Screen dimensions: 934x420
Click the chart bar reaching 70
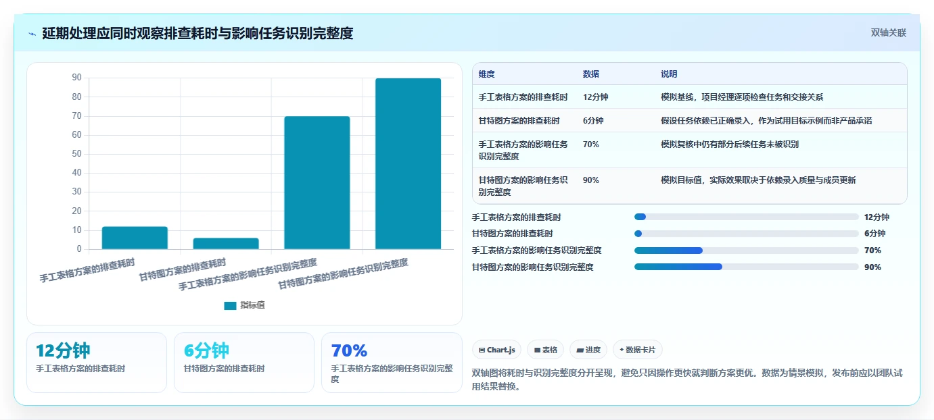317,183
